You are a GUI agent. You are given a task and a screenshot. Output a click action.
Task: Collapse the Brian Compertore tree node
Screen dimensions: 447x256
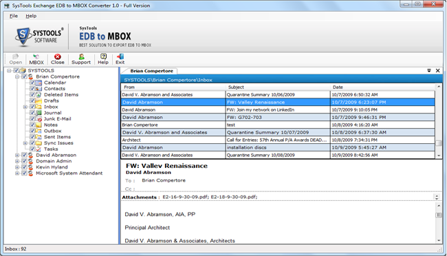[x=17, y=76]
